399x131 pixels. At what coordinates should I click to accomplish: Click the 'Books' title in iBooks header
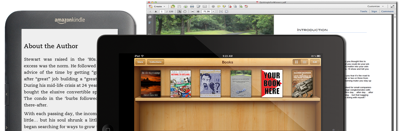(x=228, y=62)
